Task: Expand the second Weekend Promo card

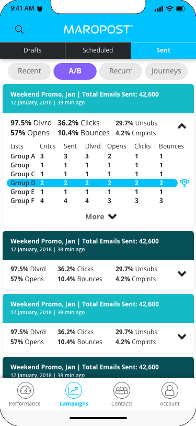Action: click(182, 273)
